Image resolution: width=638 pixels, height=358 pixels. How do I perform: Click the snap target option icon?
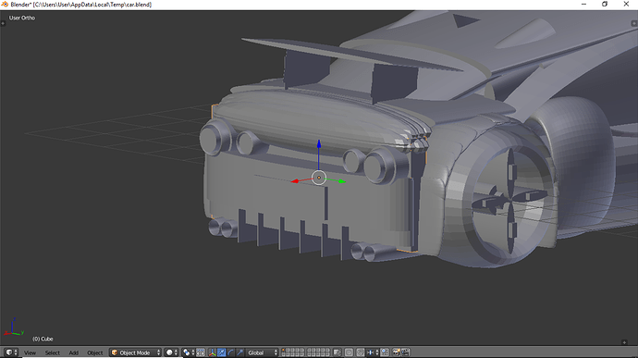tap(385, 352)
